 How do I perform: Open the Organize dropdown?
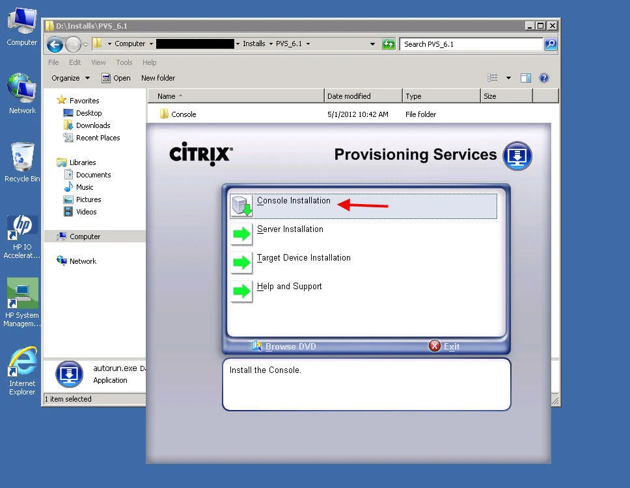click(70, 78)
